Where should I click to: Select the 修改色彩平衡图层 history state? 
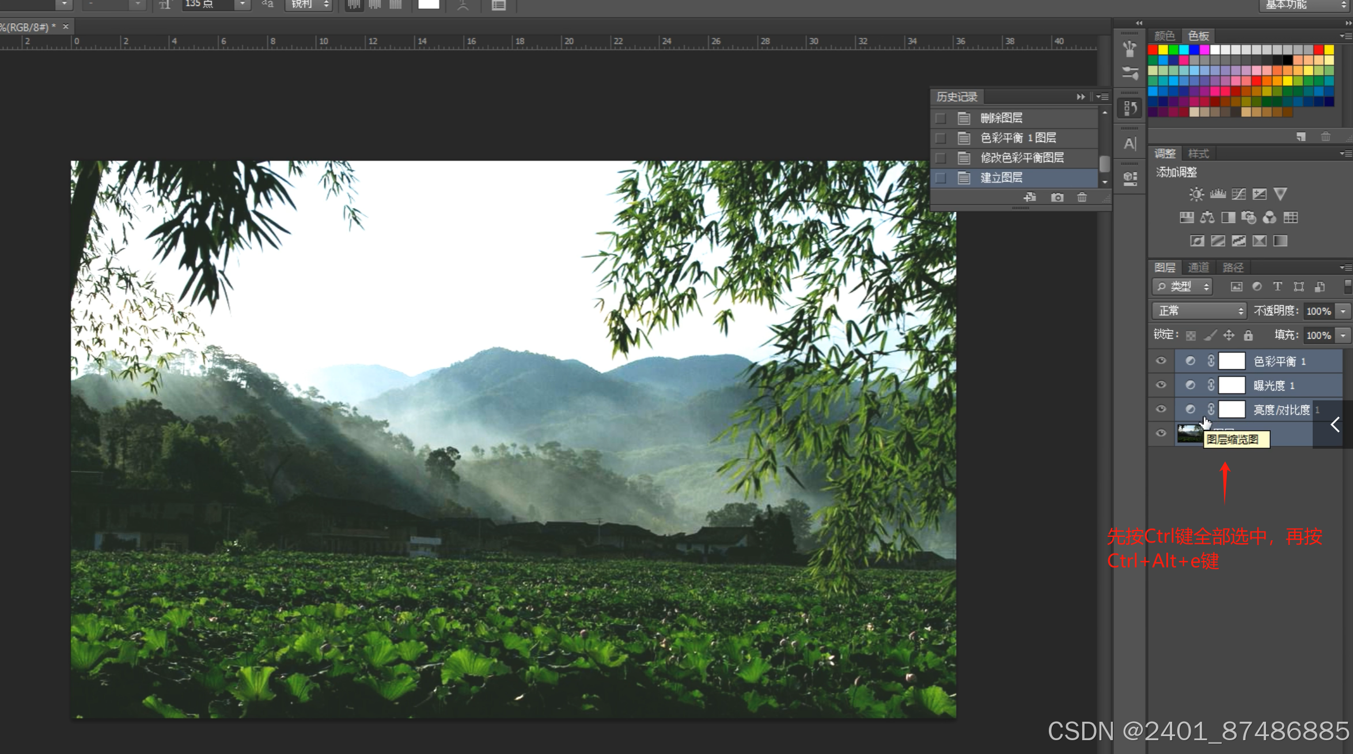pyautogui.click(x=1021, y=158)
